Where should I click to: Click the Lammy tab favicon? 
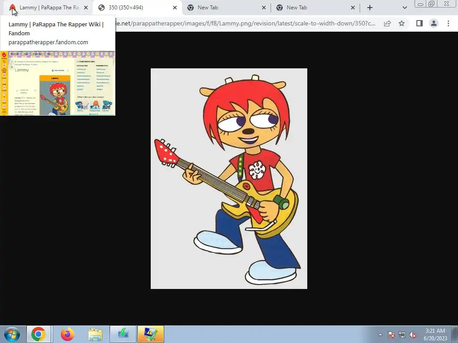point(12,8)
